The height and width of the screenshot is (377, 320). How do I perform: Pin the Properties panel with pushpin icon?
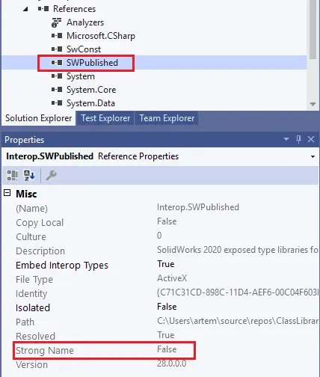(298, 139)
